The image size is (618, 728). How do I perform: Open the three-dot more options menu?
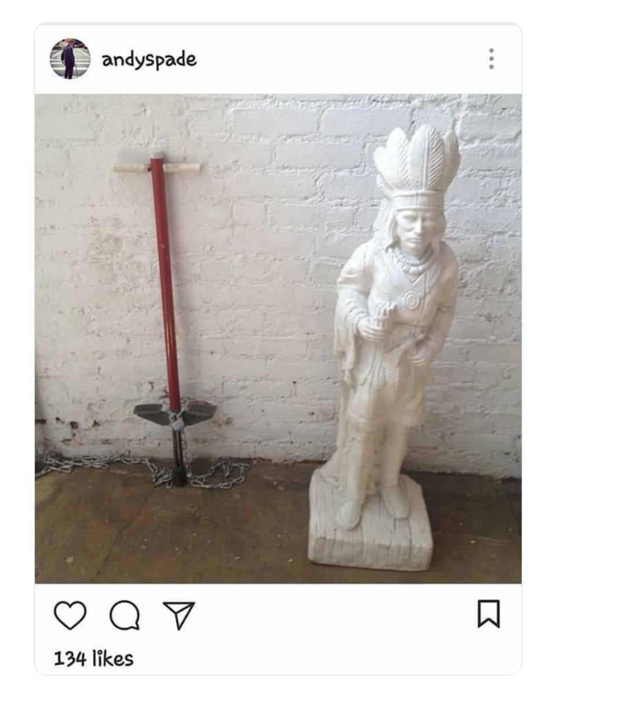coord(491,59)
